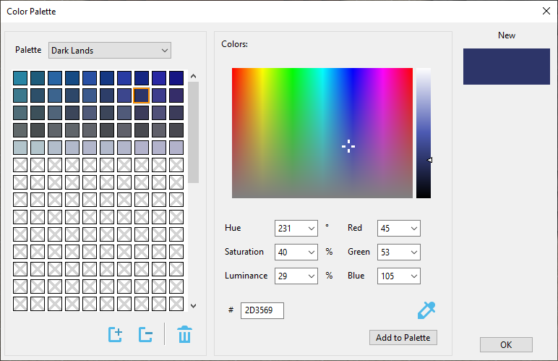Confirm with the OK button
This screenshot has width=558, height=361.
click(x=506, y=344)
